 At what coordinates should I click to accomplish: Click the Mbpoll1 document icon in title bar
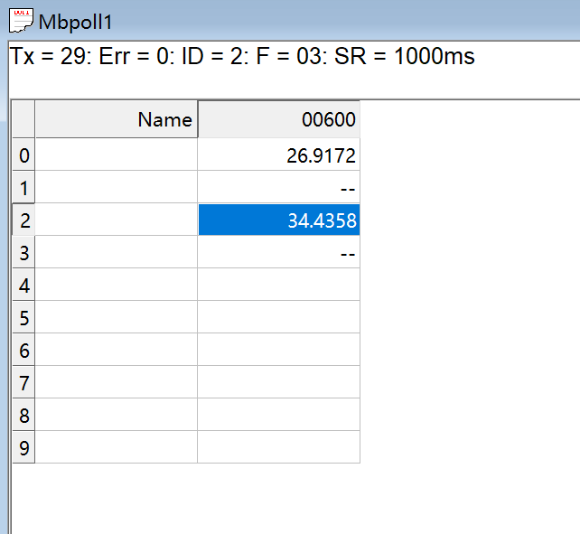tap(19, 18)
